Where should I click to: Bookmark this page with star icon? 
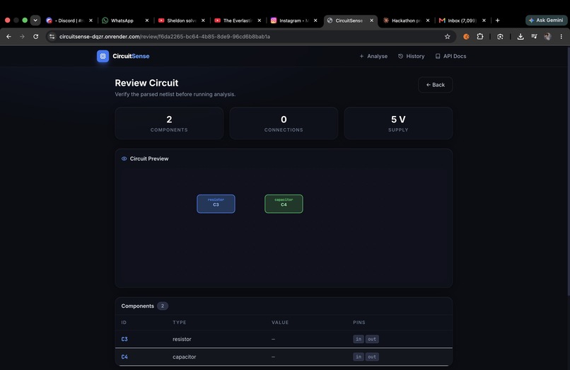pyautogui.click(x=447, y=36)
